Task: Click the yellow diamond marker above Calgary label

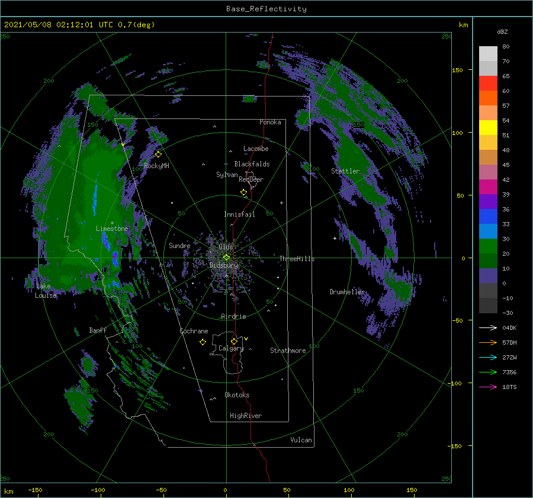Action: [234, 341]
